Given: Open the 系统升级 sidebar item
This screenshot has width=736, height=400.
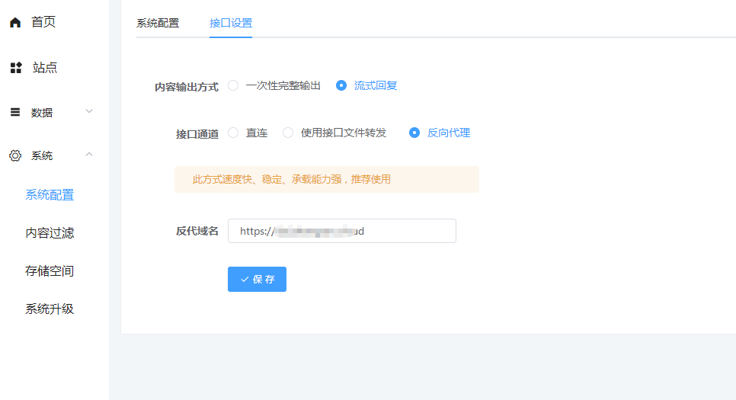Looking at the screenshot, I should coord(50,309).
